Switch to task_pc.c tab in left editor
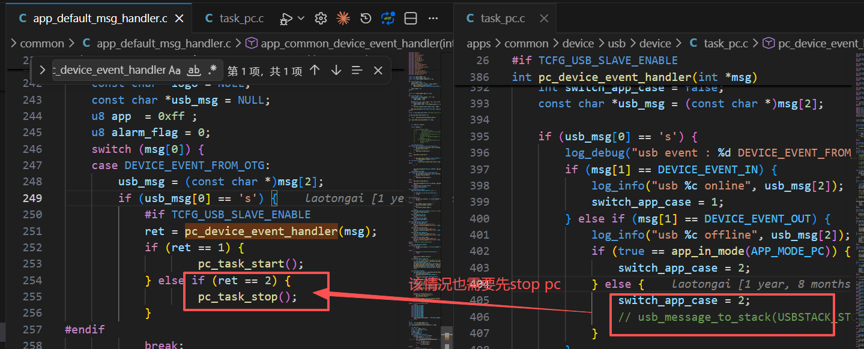Viewport: 864px width, 349px height. point(234,19)
